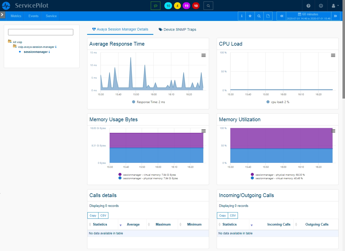Click the purple physical memory legend dot in Memory Utilization

pyautogui.click(x=252, y=175)
